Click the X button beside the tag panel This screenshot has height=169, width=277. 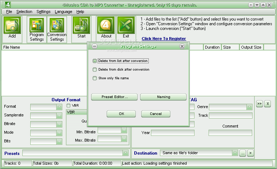pos(268,103)
